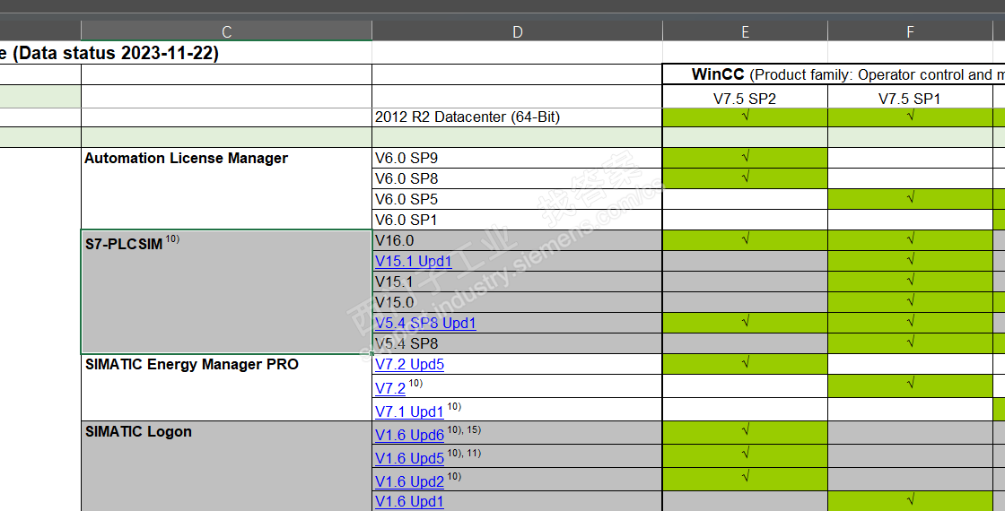Open the V5.4 SP8 Upd1 hyperlink
This screenshot has width=1005, height=511.
(x=425, y=323)
